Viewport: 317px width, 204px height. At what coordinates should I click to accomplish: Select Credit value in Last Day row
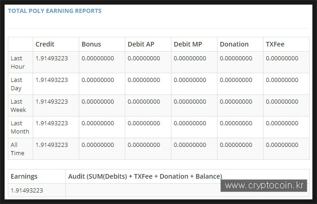point(52,80)
